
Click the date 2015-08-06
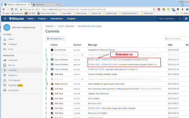[x=173, y=50]
